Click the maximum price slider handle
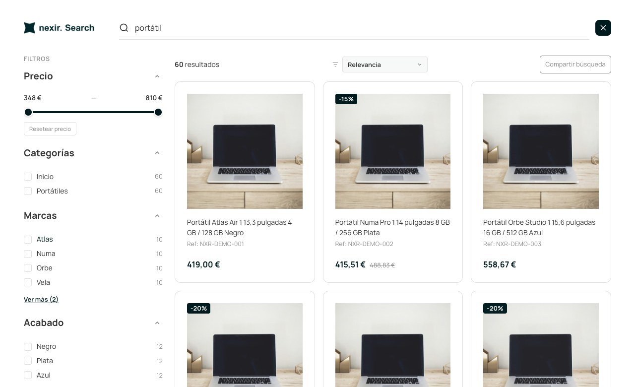Viewport: 635px width, 387px height. click(158, 112)
